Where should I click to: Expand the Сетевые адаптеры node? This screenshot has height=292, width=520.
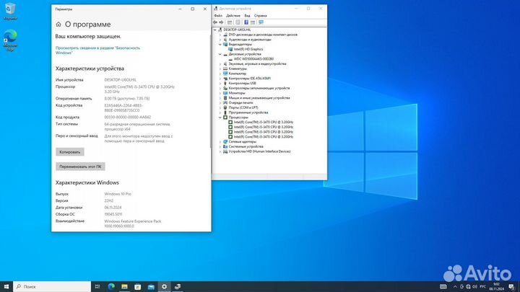pyautogui.click(x=220, y=142)
